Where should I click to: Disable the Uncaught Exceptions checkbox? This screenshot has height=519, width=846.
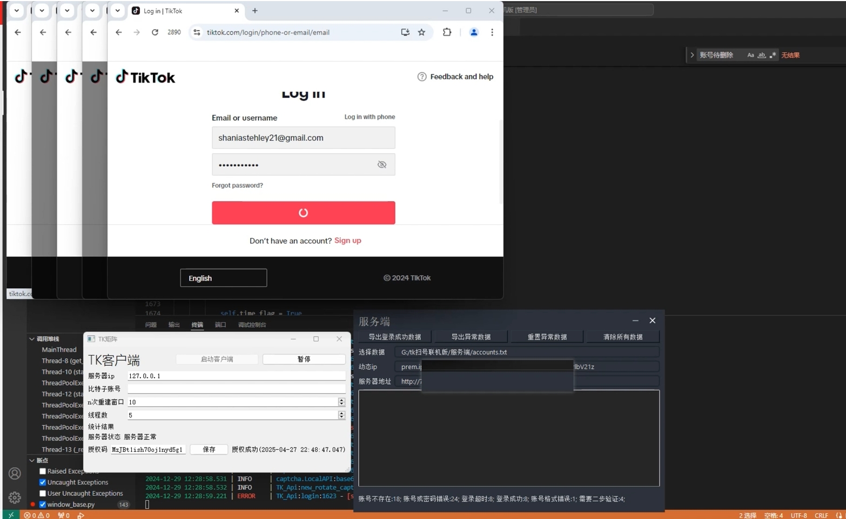point(43,482)
